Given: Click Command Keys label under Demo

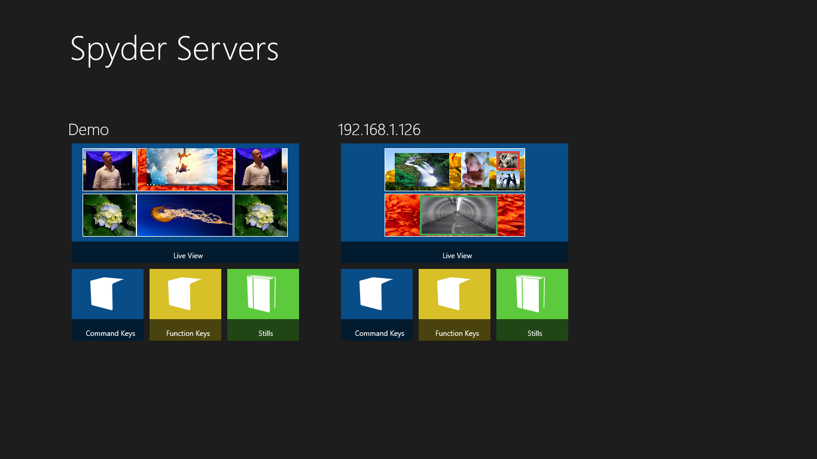Looking at the screenshot, I should [110, 333].
